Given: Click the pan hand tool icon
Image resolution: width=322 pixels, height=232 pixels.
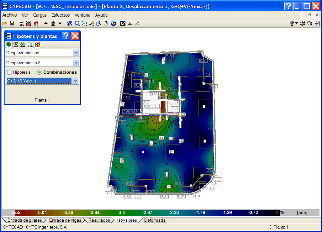Looking at the screenshot, I should pyautogui.click(x=106, y=23).
